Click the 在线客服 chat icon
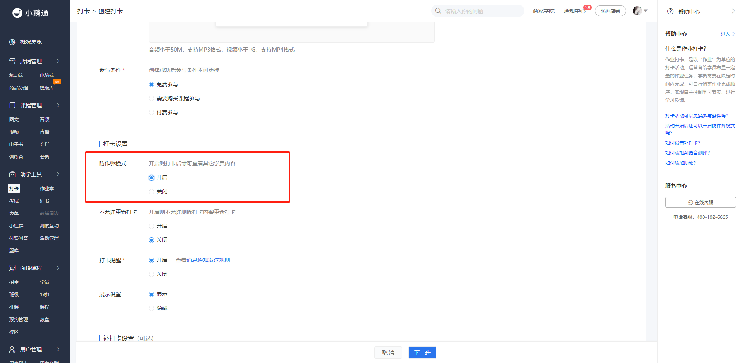The height and width of the screenshot is (363, 744). (x=691, y=203)
